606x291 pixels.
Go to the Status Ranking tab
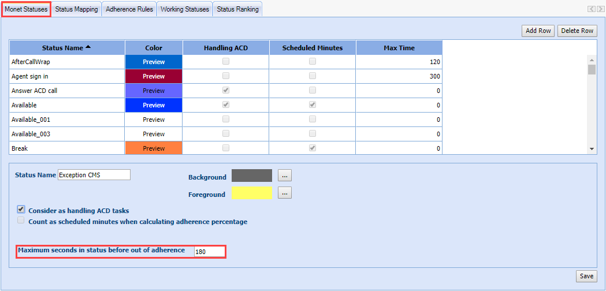point(237,9)
